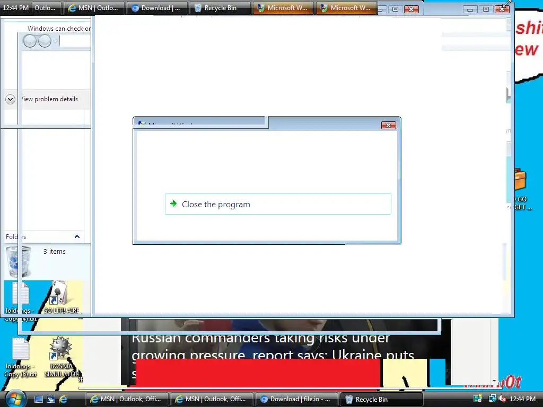This screenshot has height=407, width=543.
Task: Click the 12:44 PM clock in bottom tray
Action: 522,399
